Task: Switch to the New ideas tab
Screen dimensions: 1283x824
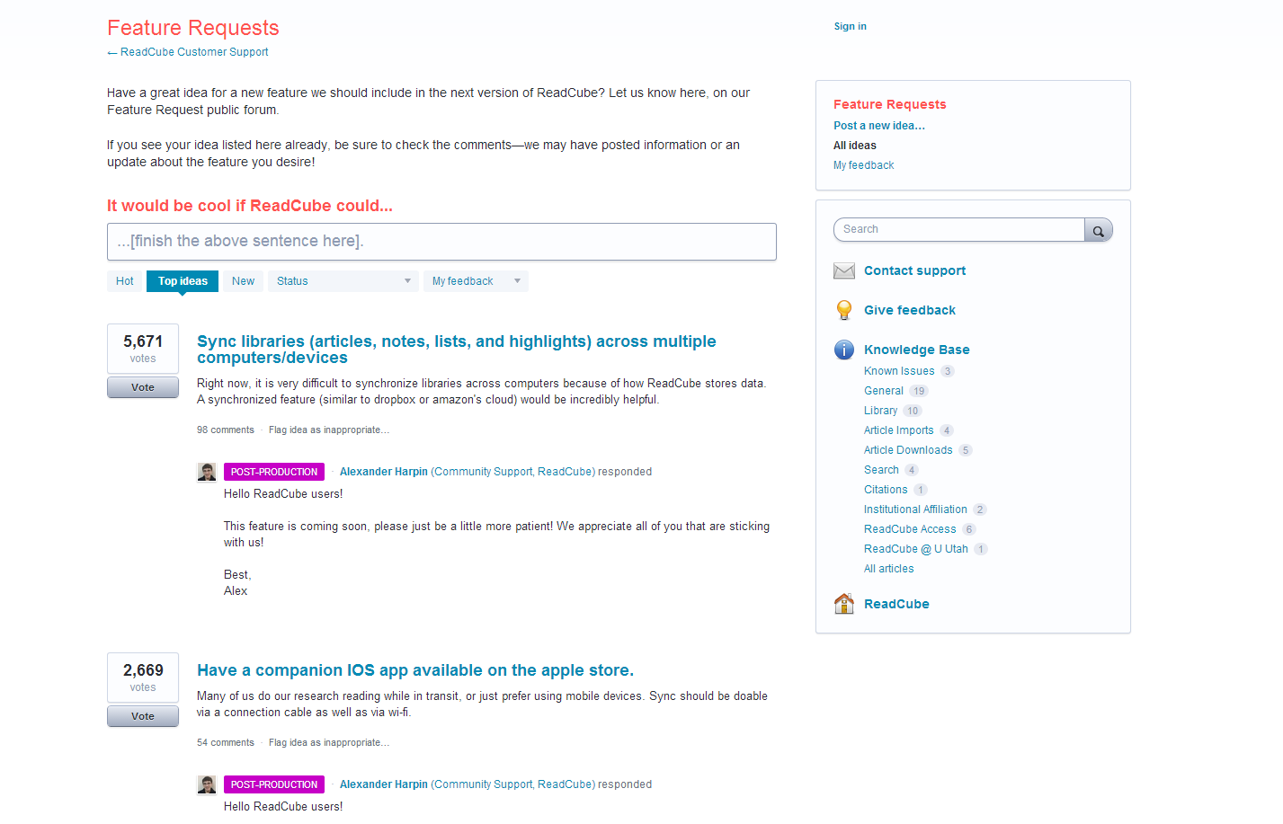Action: [243, 281]
